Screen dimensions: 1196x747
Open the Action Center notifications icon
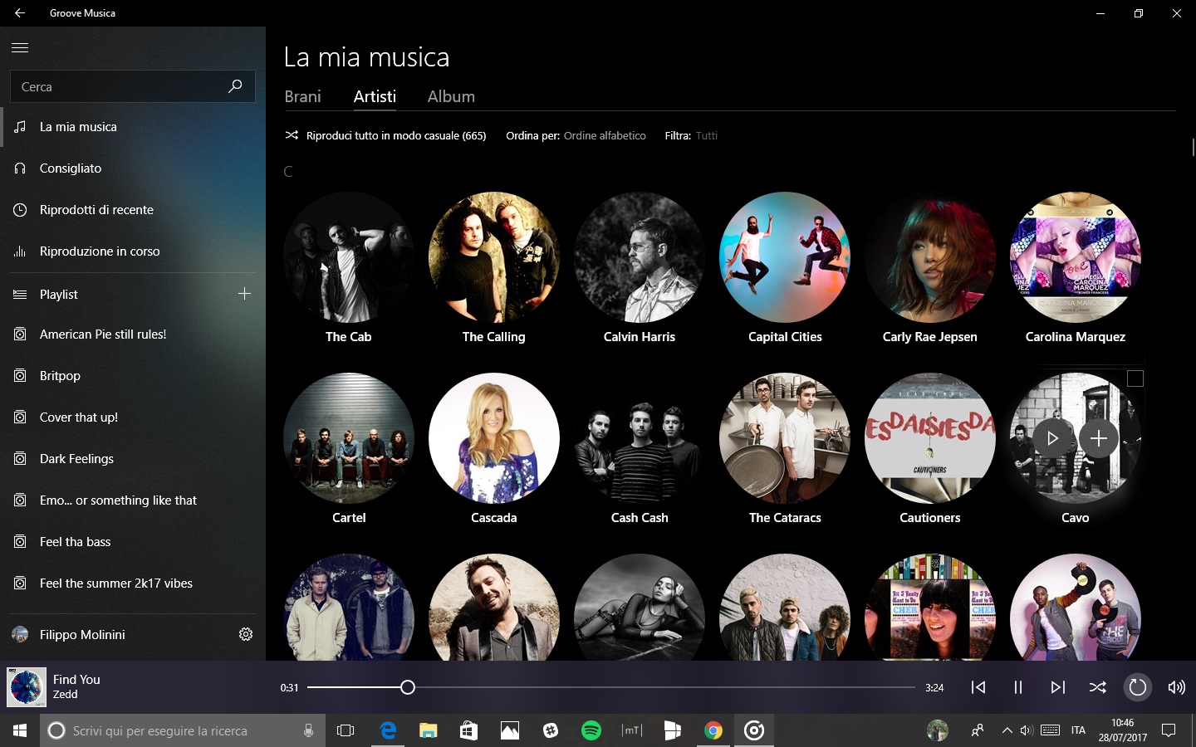1169,730
